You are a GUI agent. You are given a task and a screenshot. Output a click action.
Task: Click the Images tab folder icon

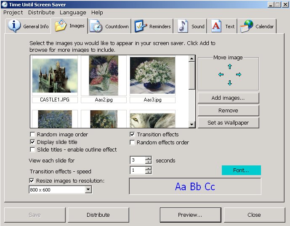pos(61,25)
